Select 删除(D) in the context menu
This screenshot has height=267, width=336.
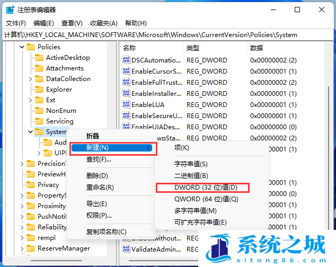pos(98,176)
